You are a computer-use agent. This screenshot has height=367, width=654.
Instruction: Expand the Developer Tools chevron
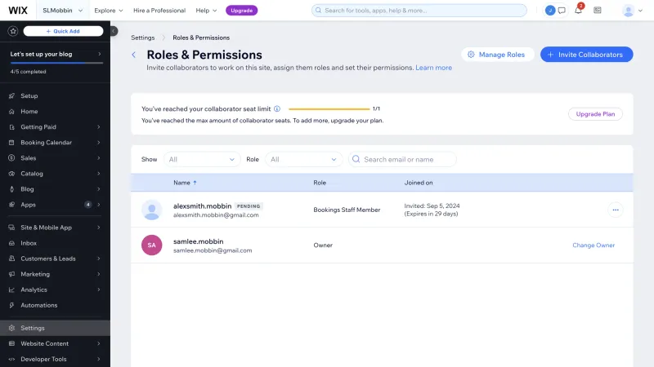(99, 359)
